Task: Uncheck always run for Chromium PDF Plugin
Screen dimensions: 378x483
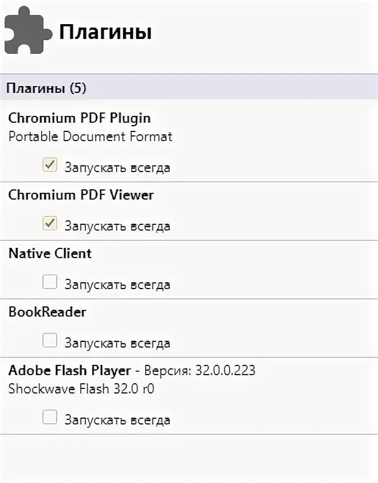Action: (x=50, y=166)
